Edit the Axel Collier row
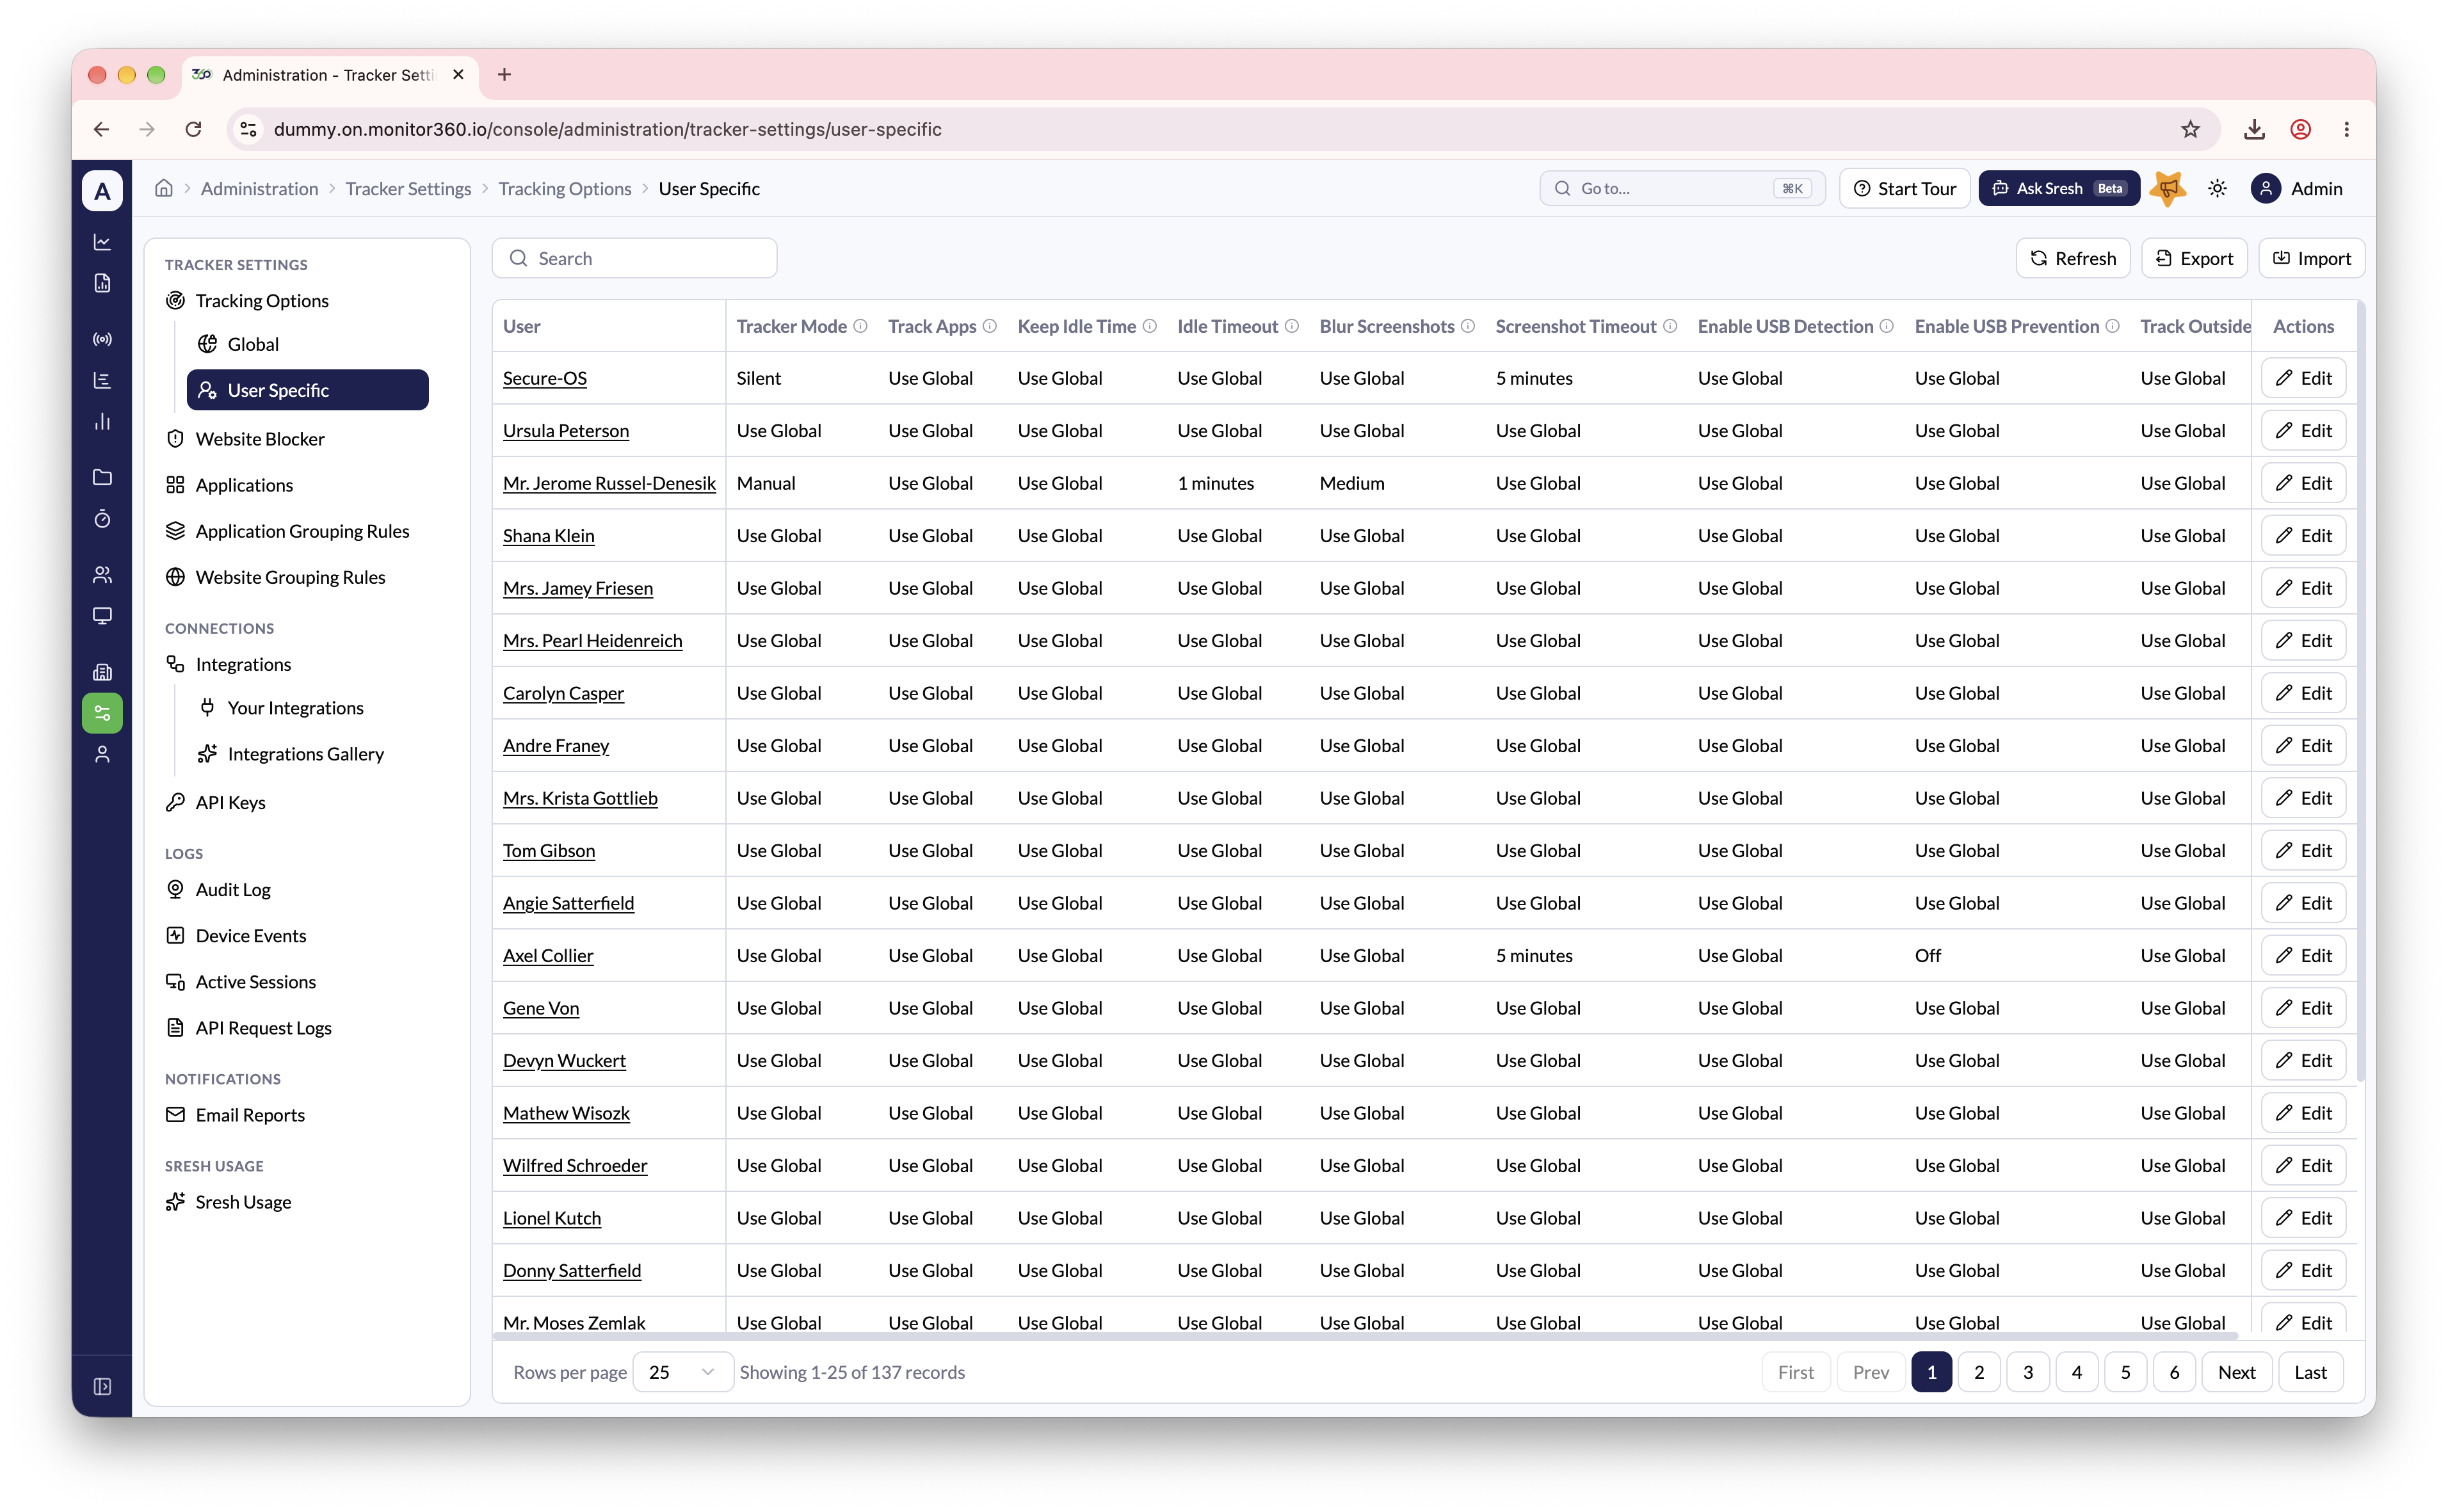 [x=2303, y=955]
